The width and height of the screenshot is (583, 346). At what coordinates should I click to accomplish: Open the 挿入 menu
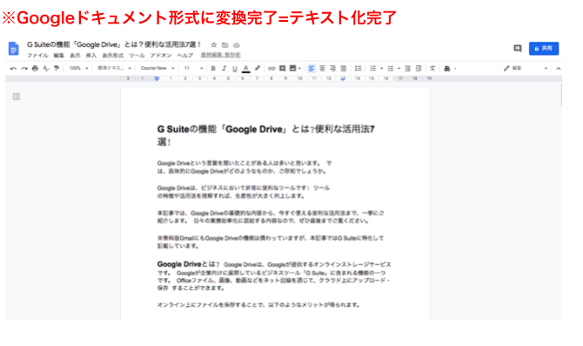click(91, 56)
